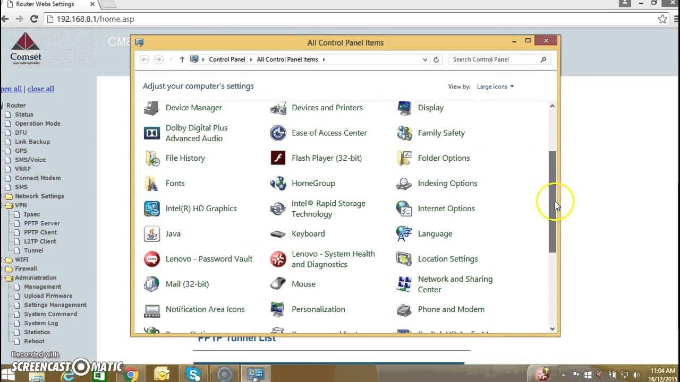Bookmark this page with the star icon
Screen dimensions: 680x382
(662, 19)
